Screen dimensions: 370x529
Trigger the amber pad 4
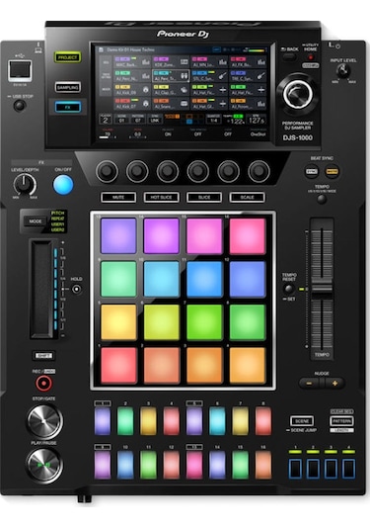pos(248,366)
